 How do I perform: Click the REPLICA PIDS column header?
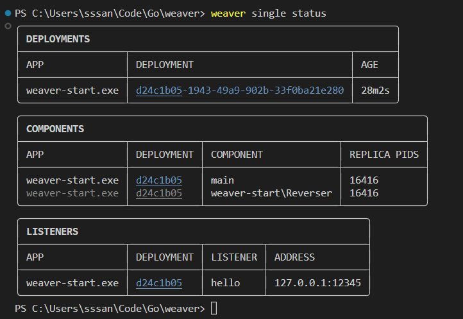coord(383,155)
